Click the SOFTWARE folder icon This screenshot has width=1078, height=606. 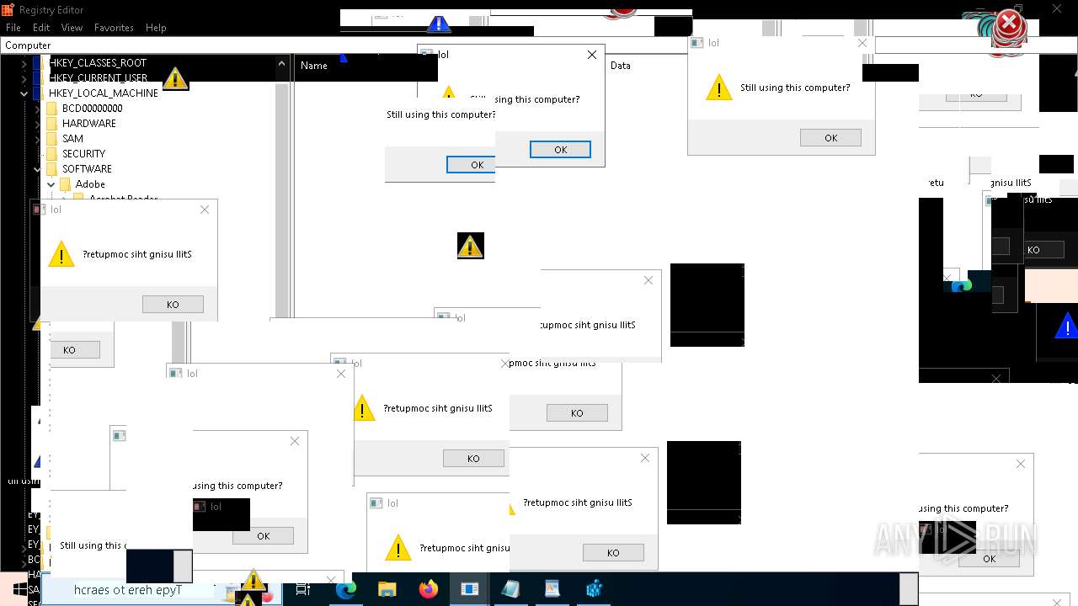51,169
